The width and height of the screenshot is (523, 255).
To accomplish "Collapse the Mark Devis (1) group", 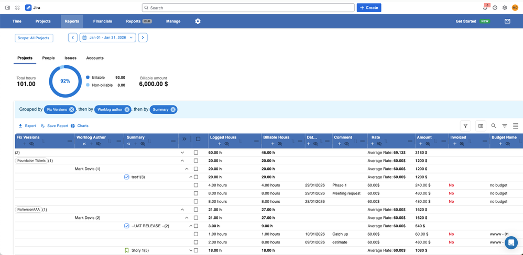I will (x=187, y=169).
